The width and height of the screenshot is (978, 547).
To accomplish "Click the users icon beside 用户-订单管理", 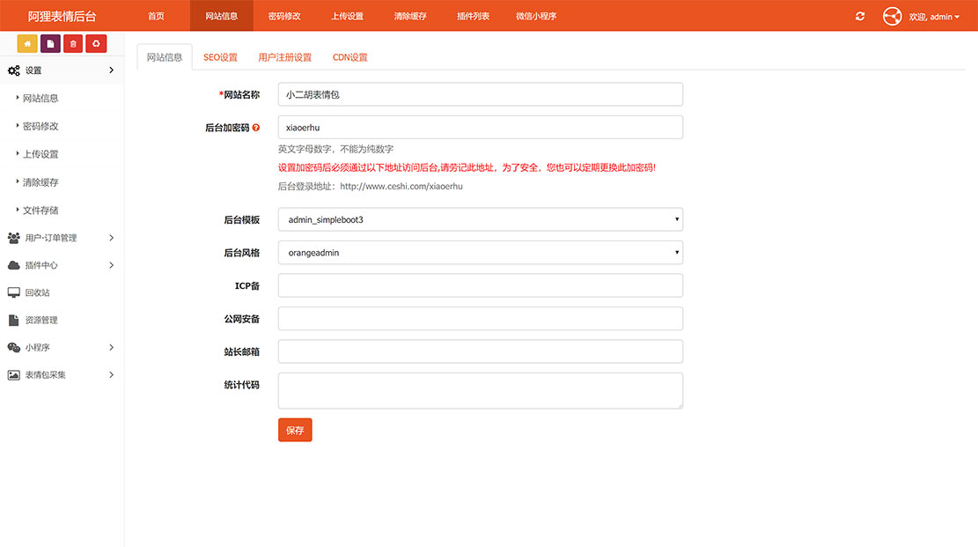I will tap(13, 237).
